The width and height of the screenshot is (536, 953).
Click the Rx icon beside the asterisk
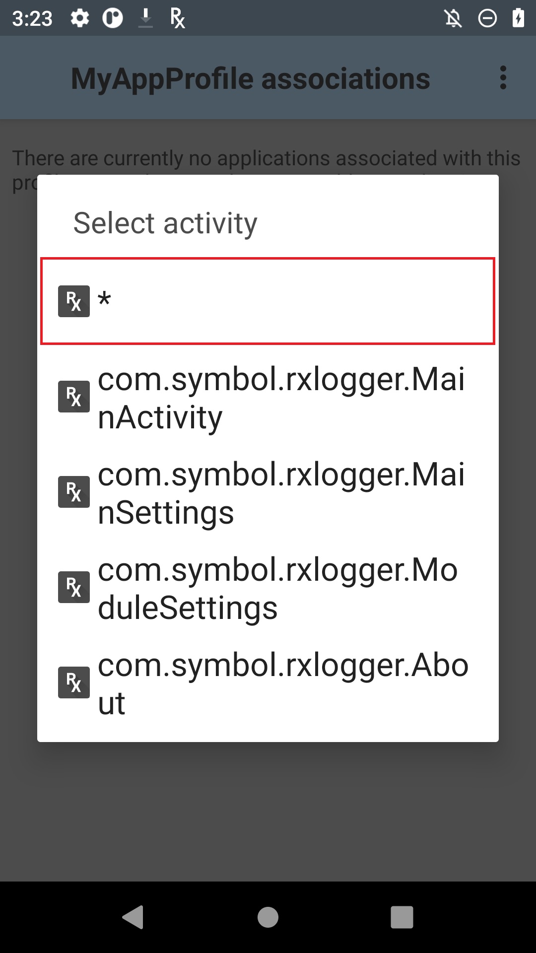point(74,301)
